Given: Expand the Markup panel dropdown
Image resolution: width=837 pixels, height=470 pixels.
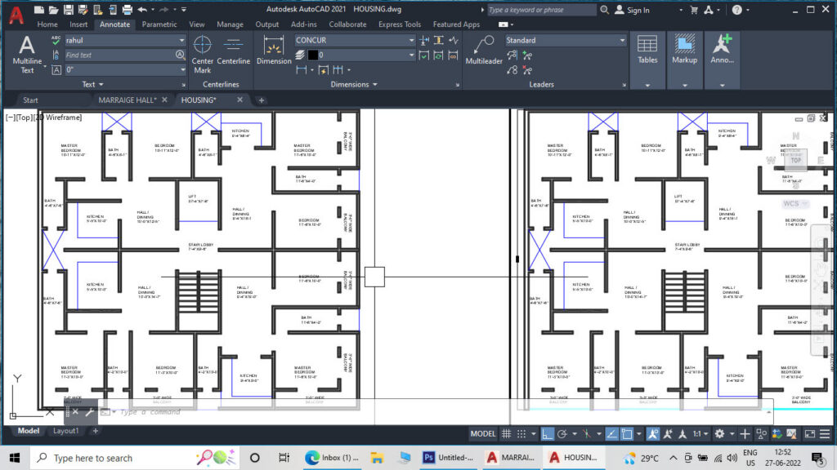Looking at the screenshot, I should click(684, 85).
